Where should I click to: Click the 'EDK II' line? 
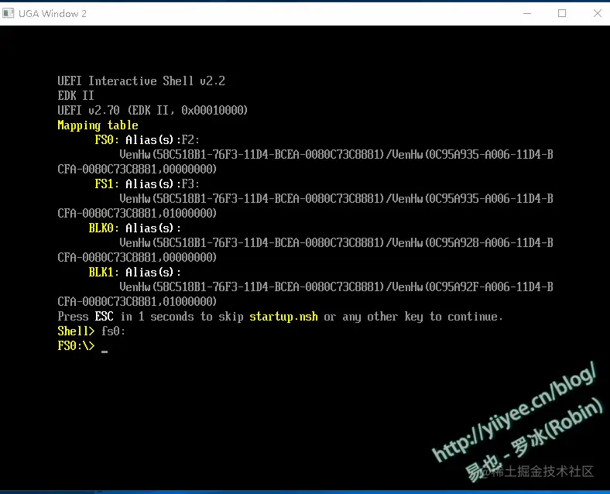point(76,96)
